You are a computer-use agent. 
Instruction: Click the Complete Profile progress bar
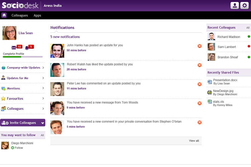click(23, 57)
